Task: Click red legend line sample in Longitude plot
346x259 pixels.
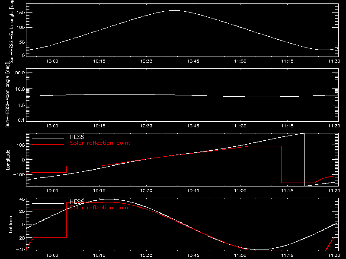Action: tap(48, 145)
